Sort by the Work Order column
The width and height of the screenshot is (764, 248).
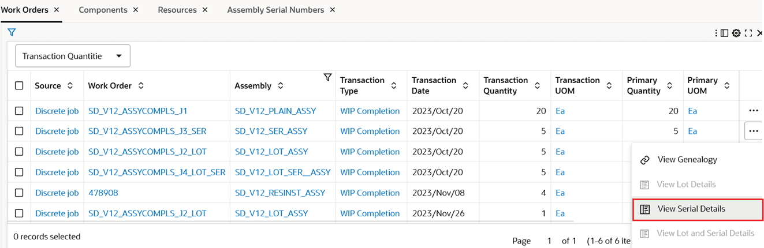tap(141, 85)
